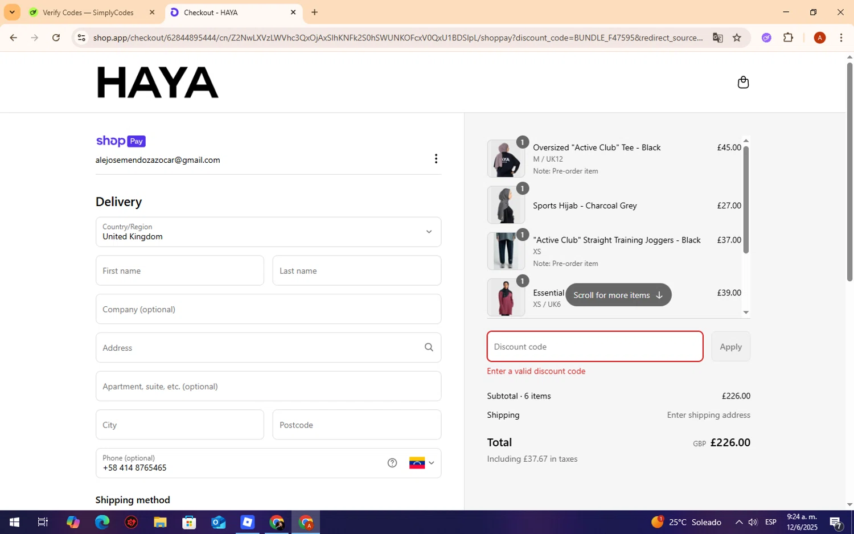The image size is (854, 534).
Task: Click 'Enter a valid discount code' message
Action: coord(536,371)
